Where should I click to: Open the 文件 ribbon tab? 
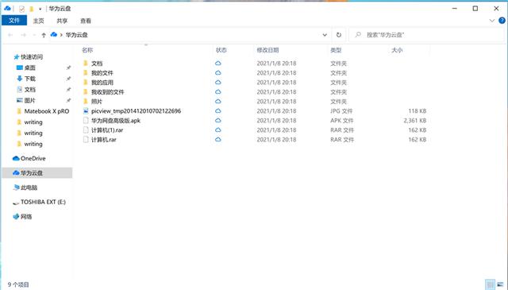(14, 21)
